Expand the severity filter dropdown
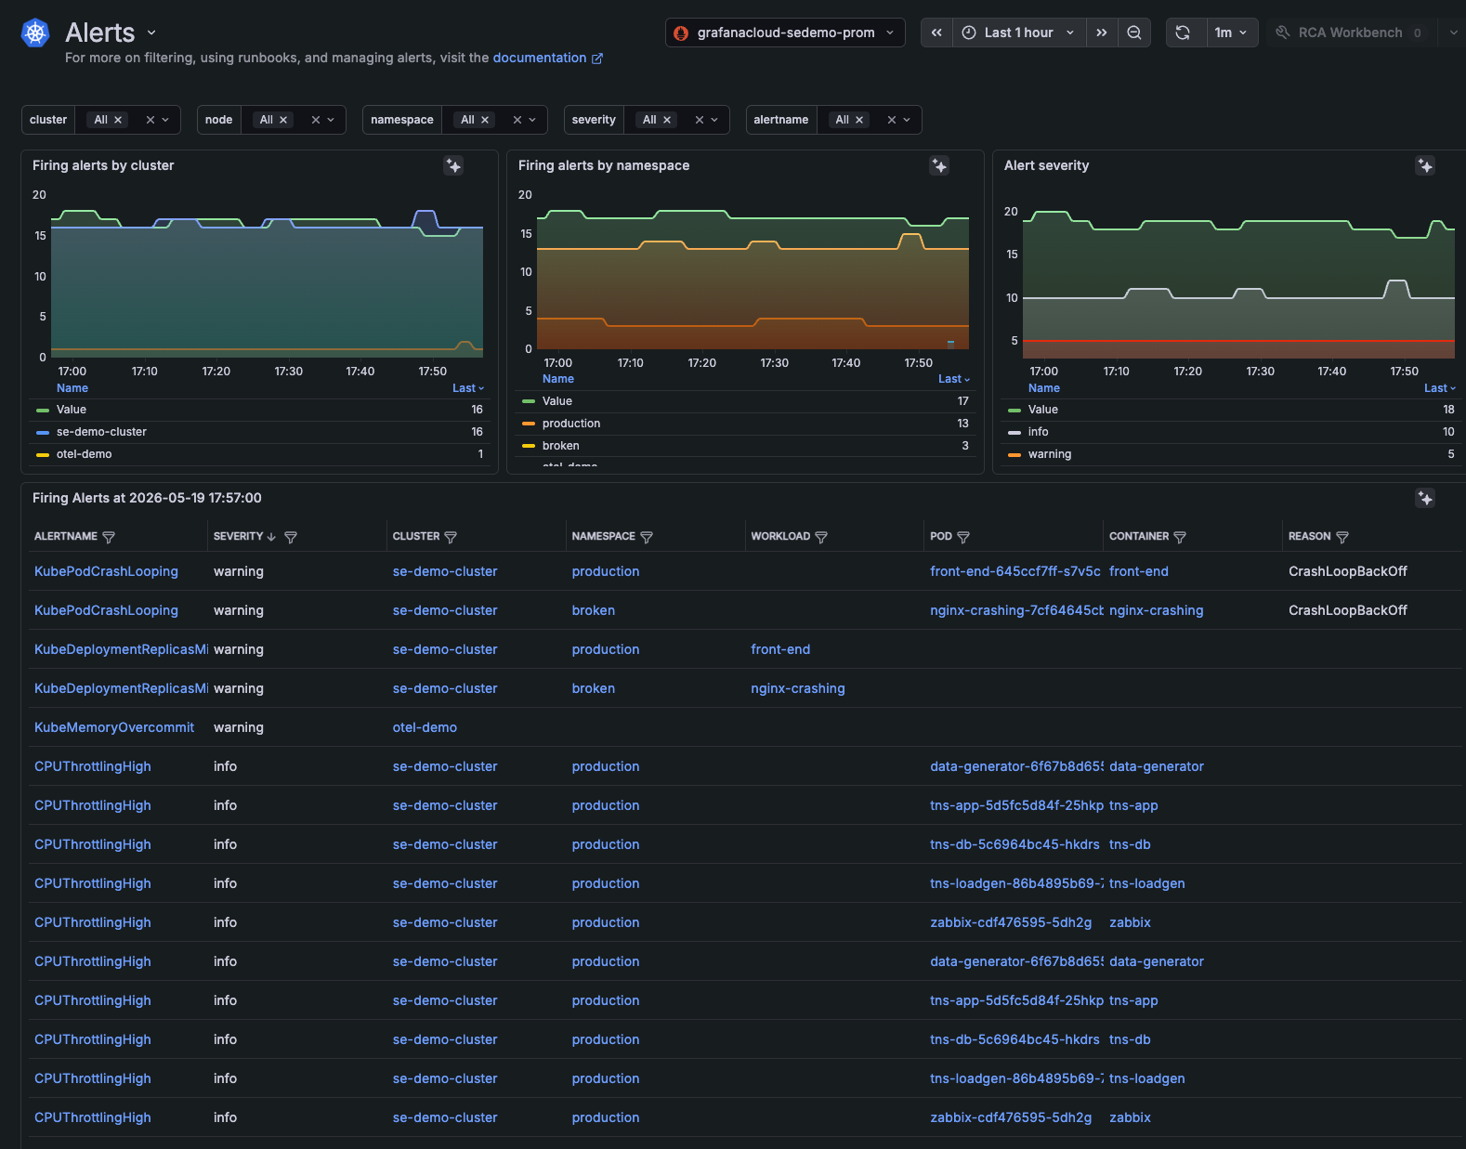Image resolution: width=1466 pixels, height=1149 pixels. point(714,120)
